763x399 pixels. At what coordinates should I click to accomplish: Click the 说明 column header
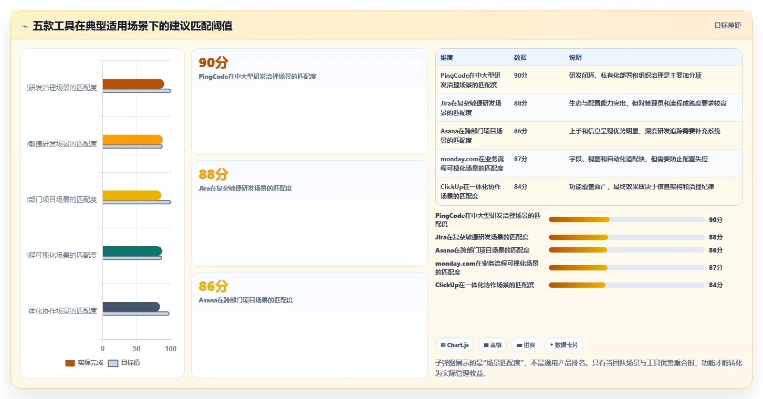point(576,57)
